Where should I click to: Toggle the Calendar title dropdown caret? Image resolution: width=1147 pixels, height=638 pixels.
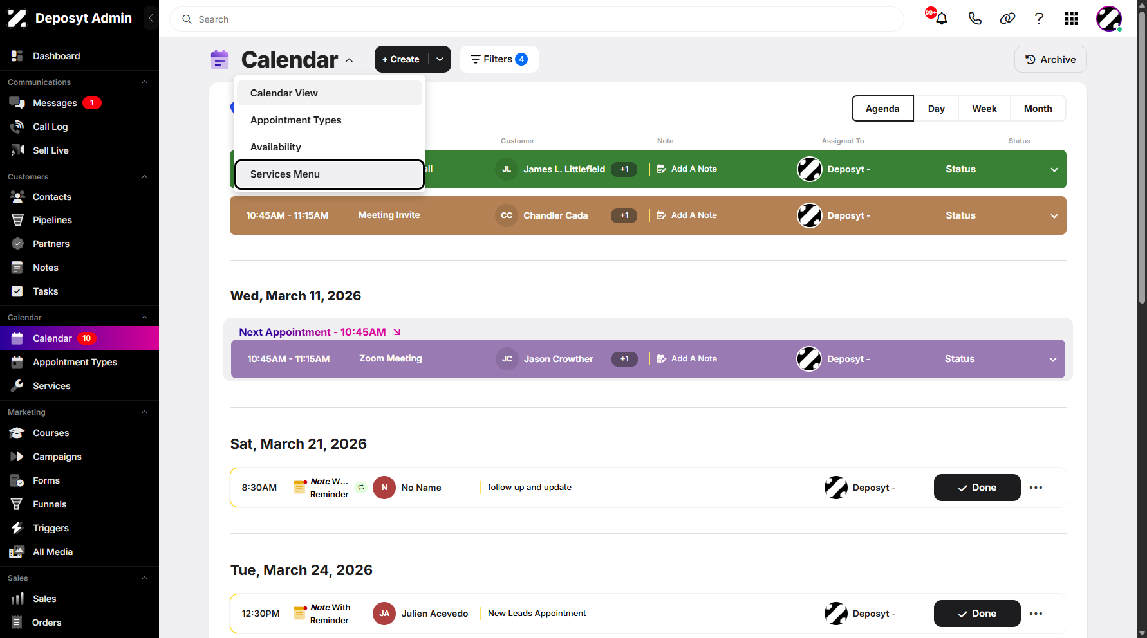coord(349,60)
